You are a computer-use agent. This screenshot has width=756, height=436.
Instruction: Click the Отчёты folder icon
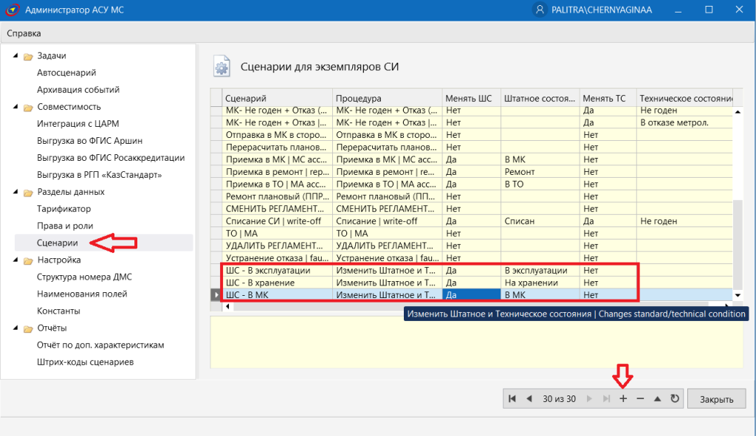[x=28, y=328]
